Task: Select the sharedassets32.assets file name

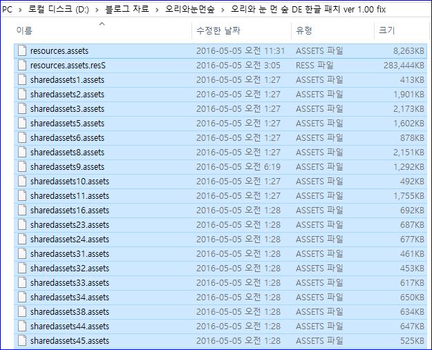Action: [70, 269]
